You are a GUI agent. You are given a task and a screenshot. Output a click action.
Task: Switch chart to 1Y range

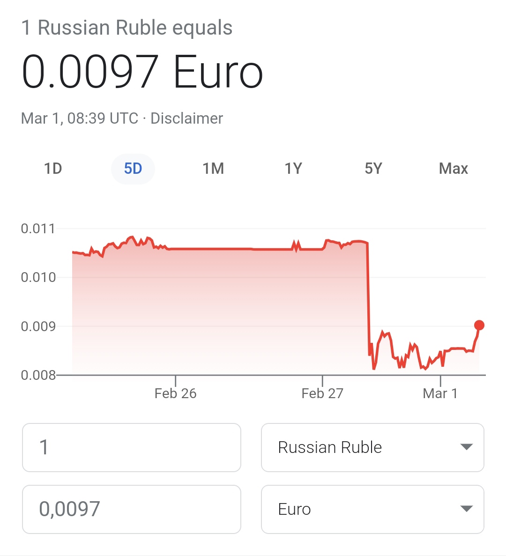[x=293, y=169]
